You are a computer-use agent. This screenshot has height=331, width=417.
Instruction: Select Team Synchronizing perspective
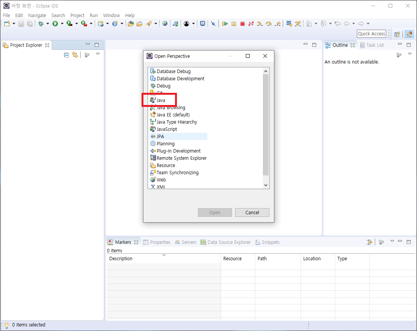175,173
